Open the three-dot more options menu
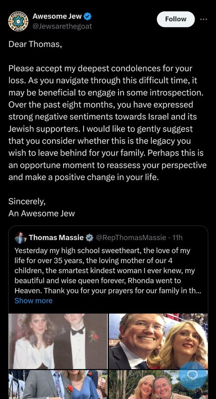 point(203,19)
